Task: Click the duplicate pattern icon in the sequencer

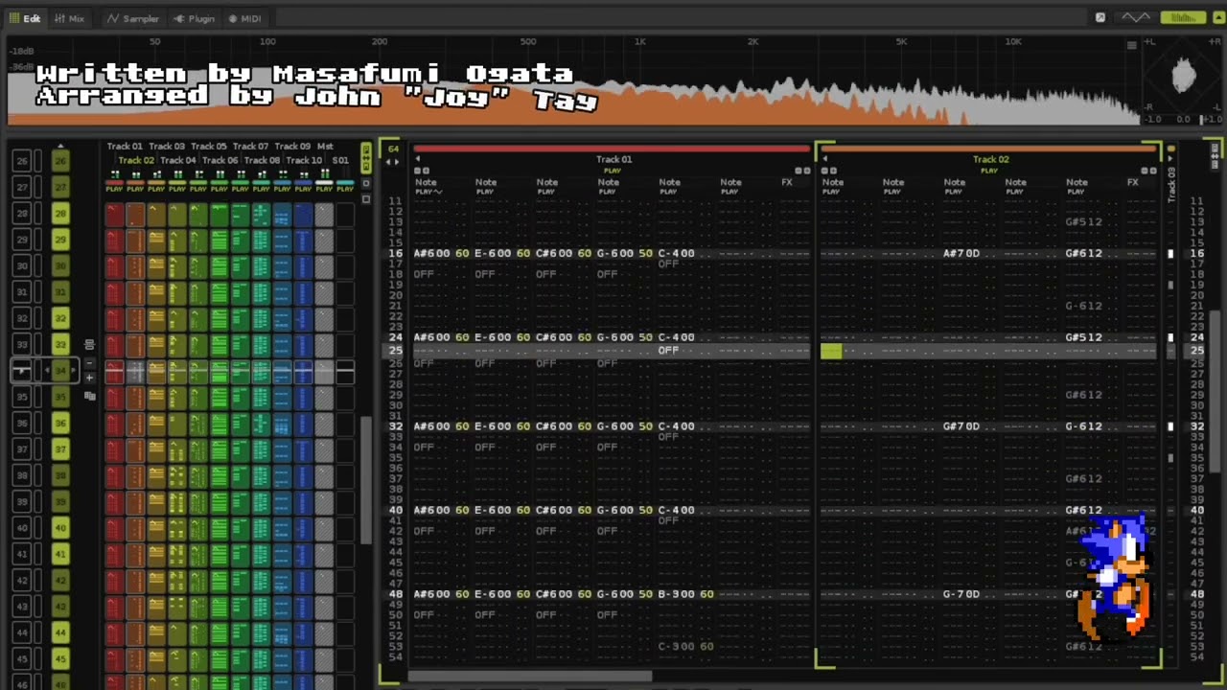Action: pos(89,395)
